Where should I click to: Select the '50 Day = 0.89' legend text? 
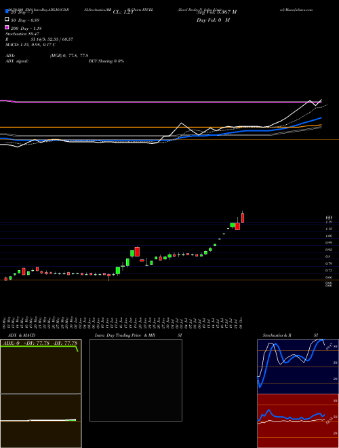pyautogui.click(x=25, y=20)
